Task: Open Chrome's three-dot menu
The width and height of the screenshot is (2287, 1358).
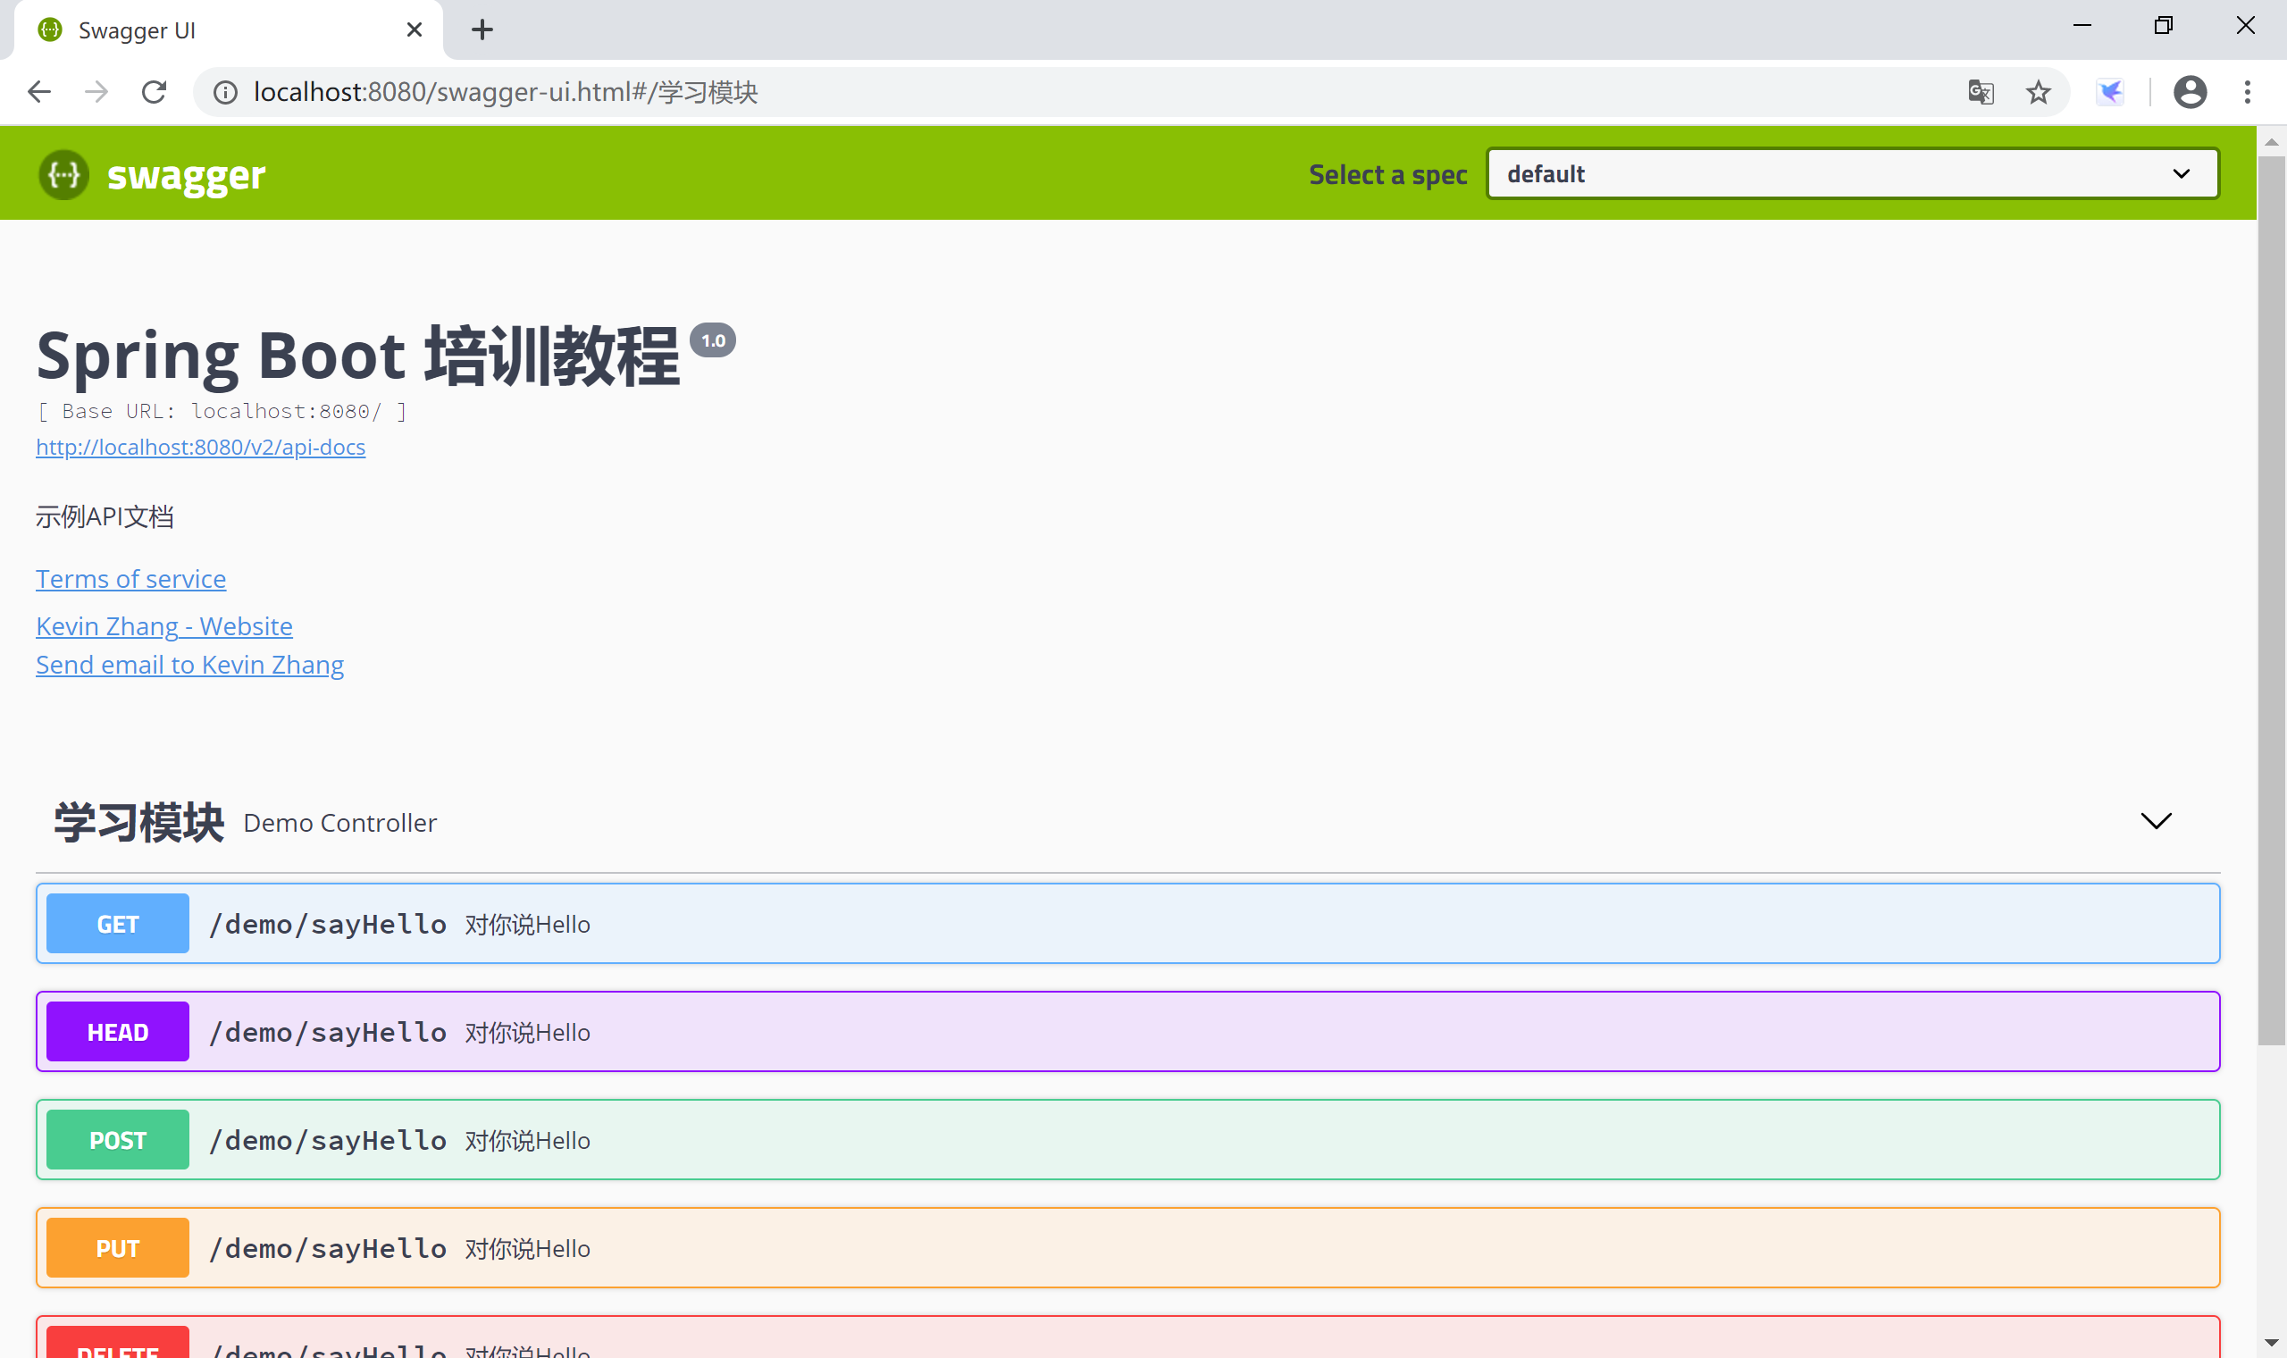Action: [x=2248, y=92]
